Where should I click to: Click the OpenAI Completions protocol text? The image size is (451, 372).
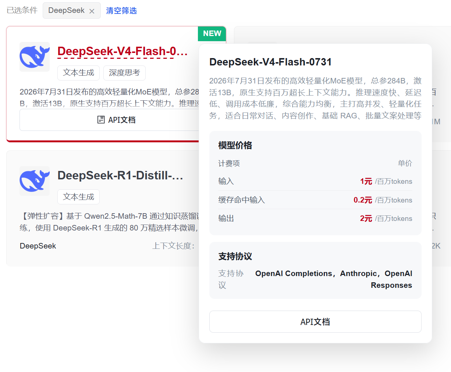294,273
